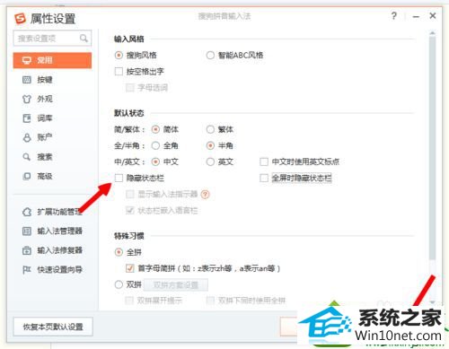Click the vertical scrollbar thumb
This screenshot has width=449, height=349.
[432, 148]
